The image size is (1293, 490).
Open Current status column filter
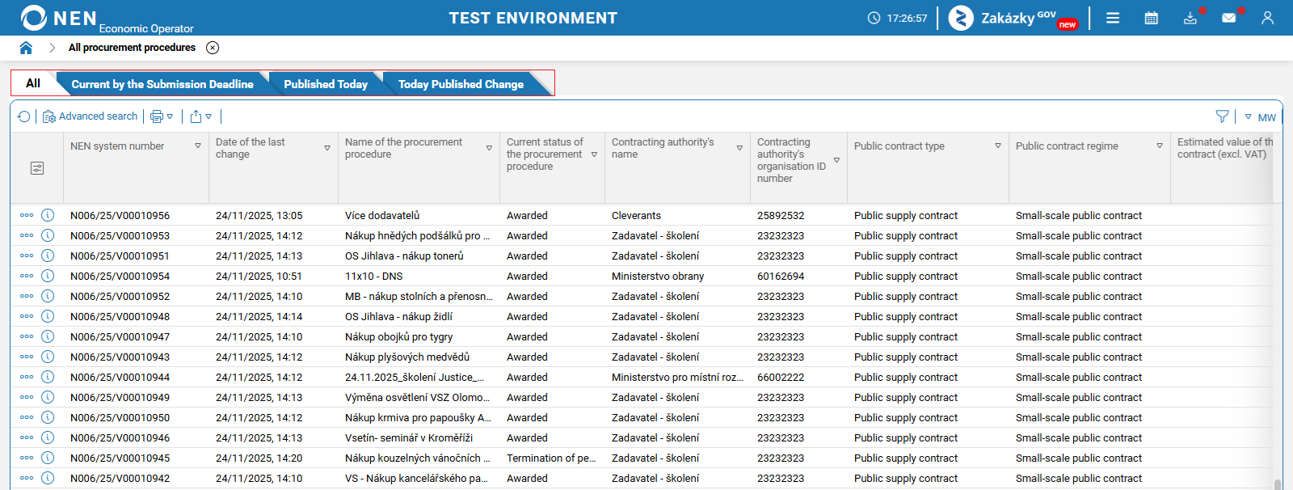(594, 154)
